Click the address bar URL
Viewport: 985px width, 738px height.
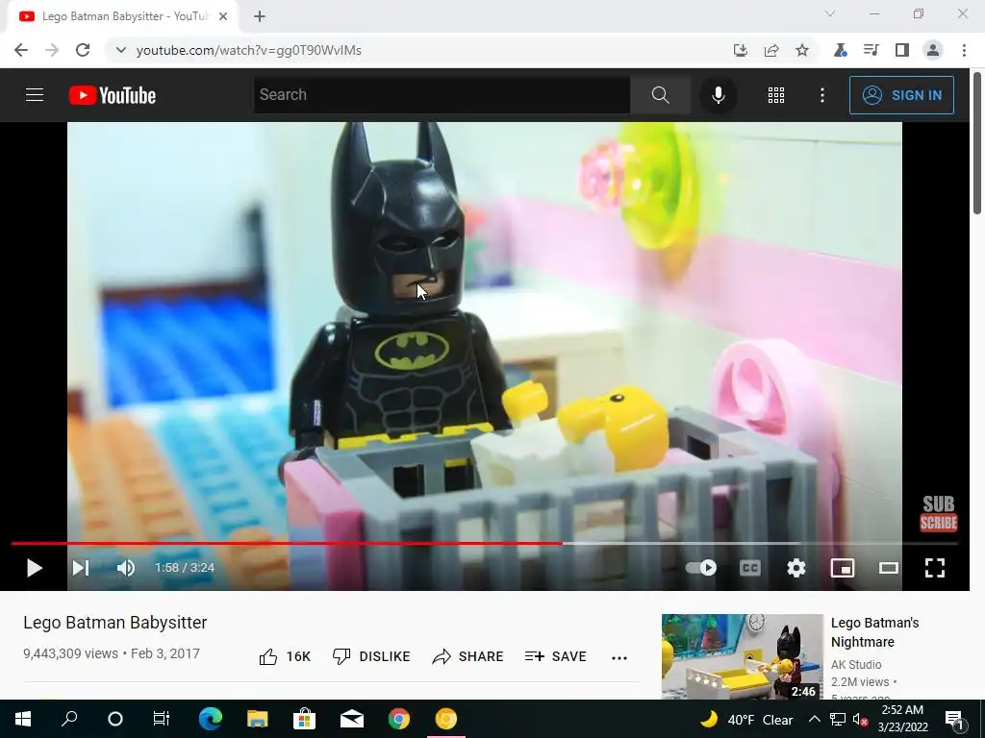pos(249,50)
